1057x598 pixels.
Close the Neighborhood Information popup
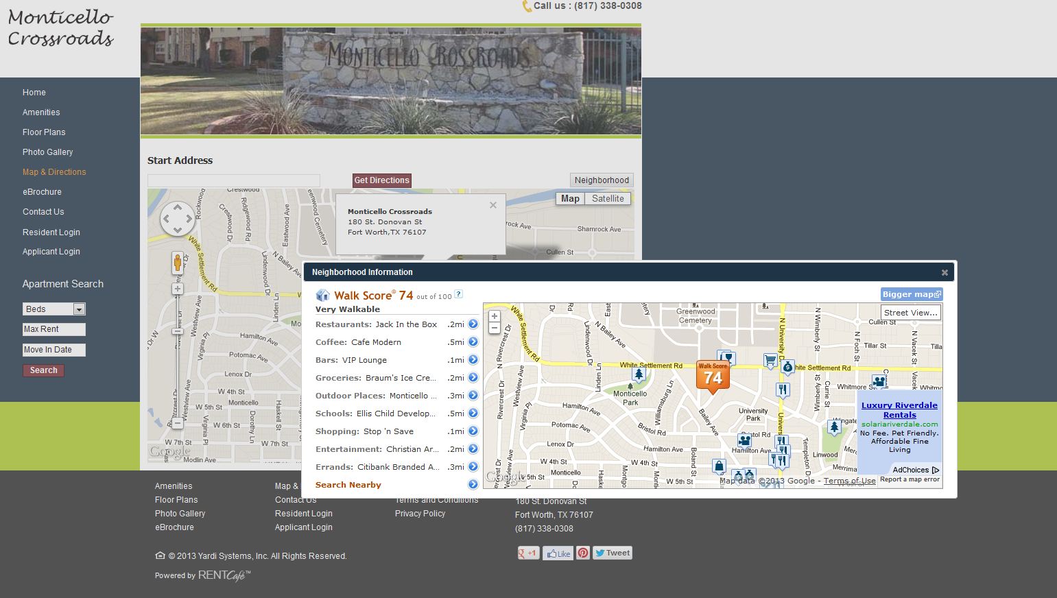pos(945,273)
